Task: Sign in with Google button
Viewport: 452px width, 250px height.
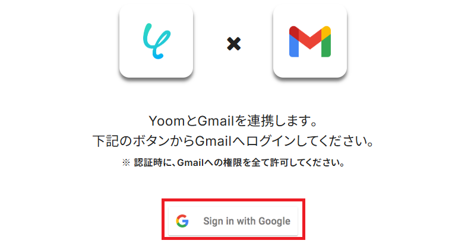Action: [x=233, y=221]
